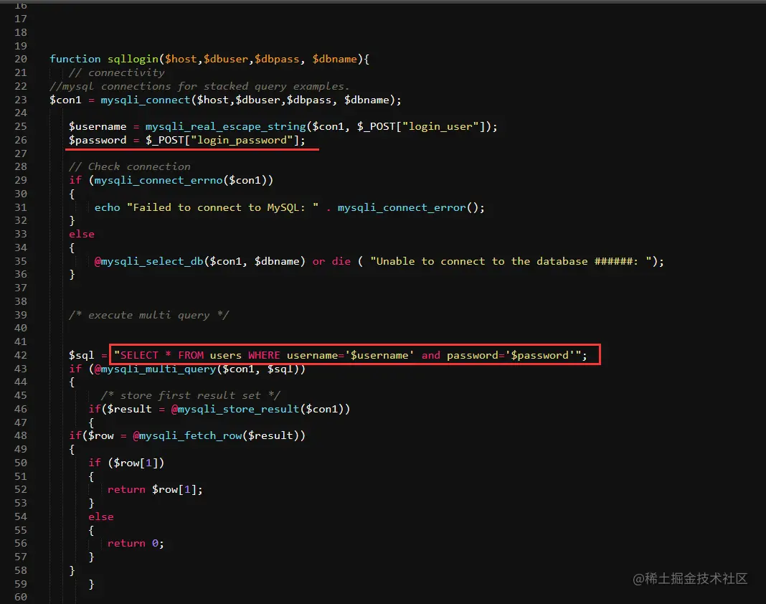Click line number 26 in the gutter
Image resolution: width=766 pixels, height=604 pixels.
[21, 141]
